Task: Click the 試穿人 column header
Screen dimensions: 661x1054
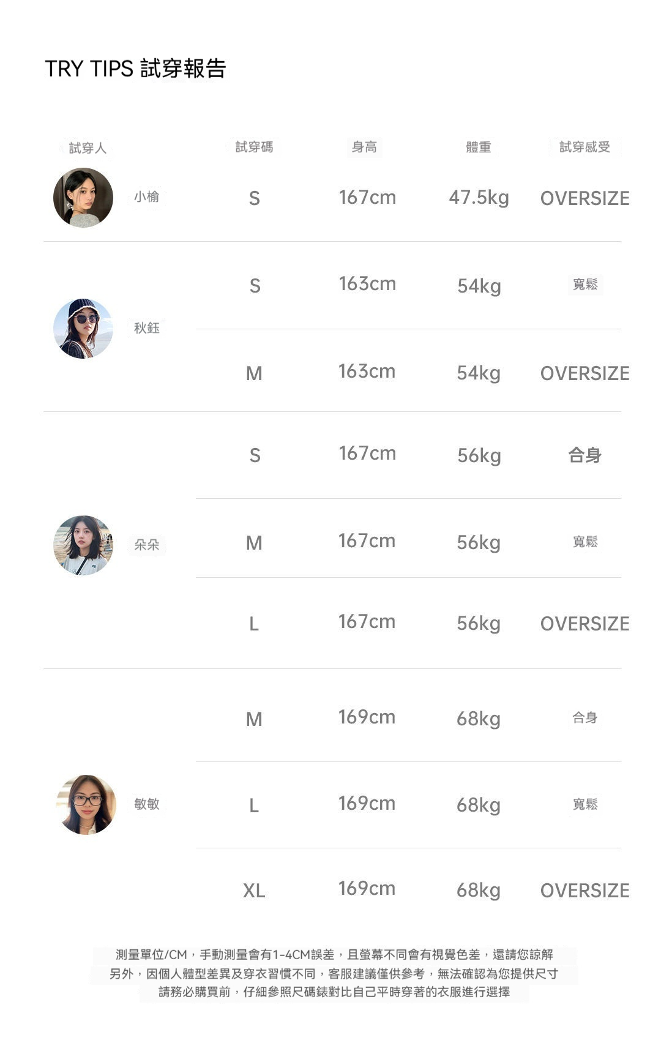Action: coord(88,148)
